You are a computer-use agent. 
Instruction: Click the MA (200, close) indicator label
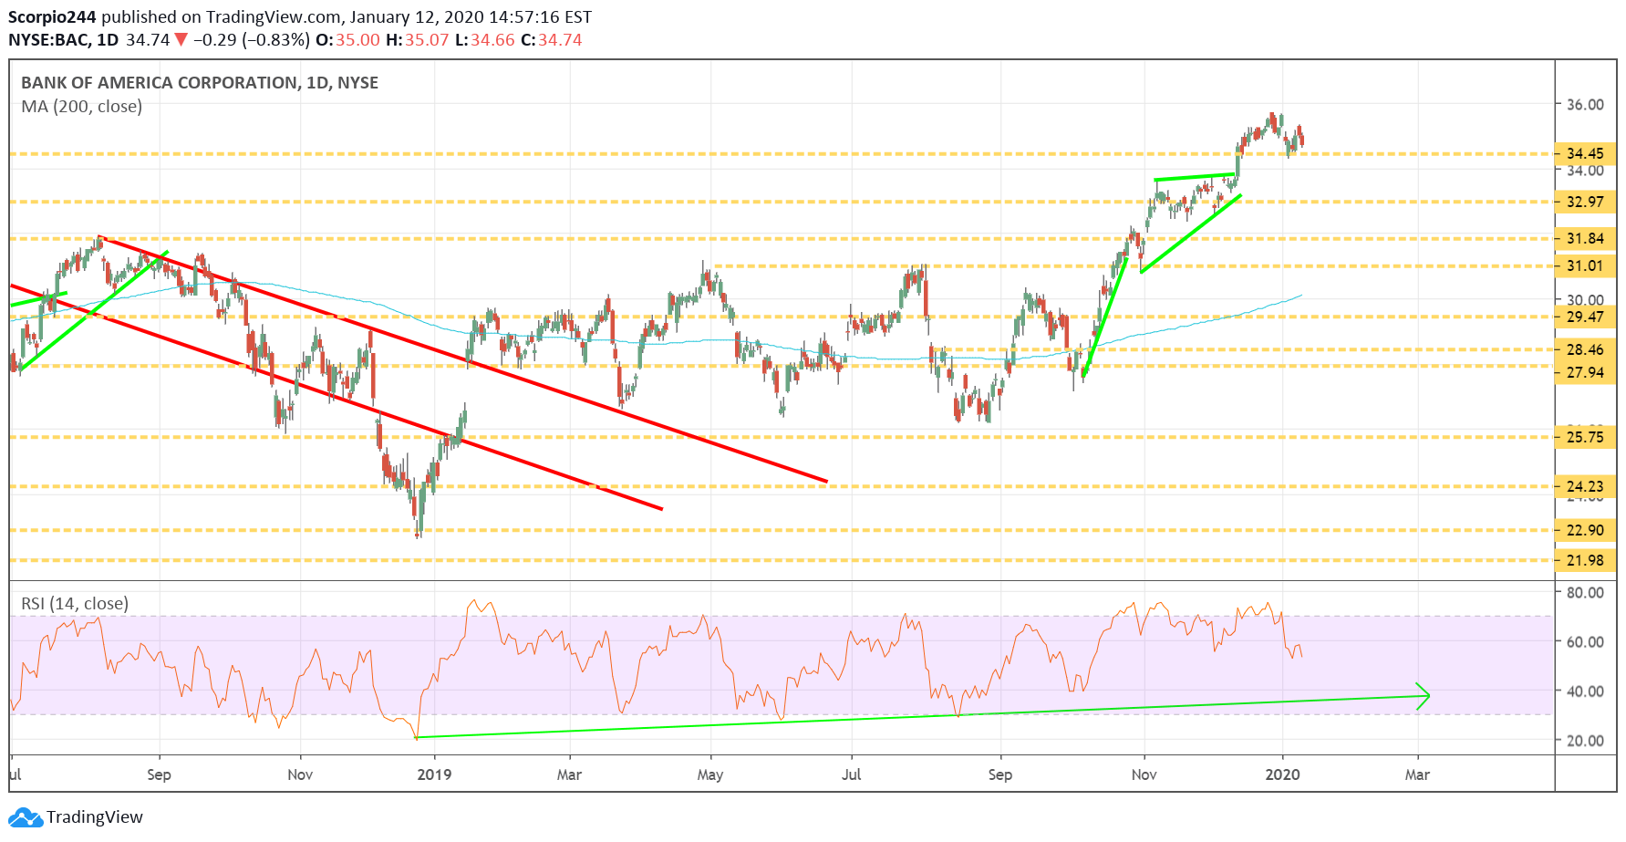click(82, 107)
